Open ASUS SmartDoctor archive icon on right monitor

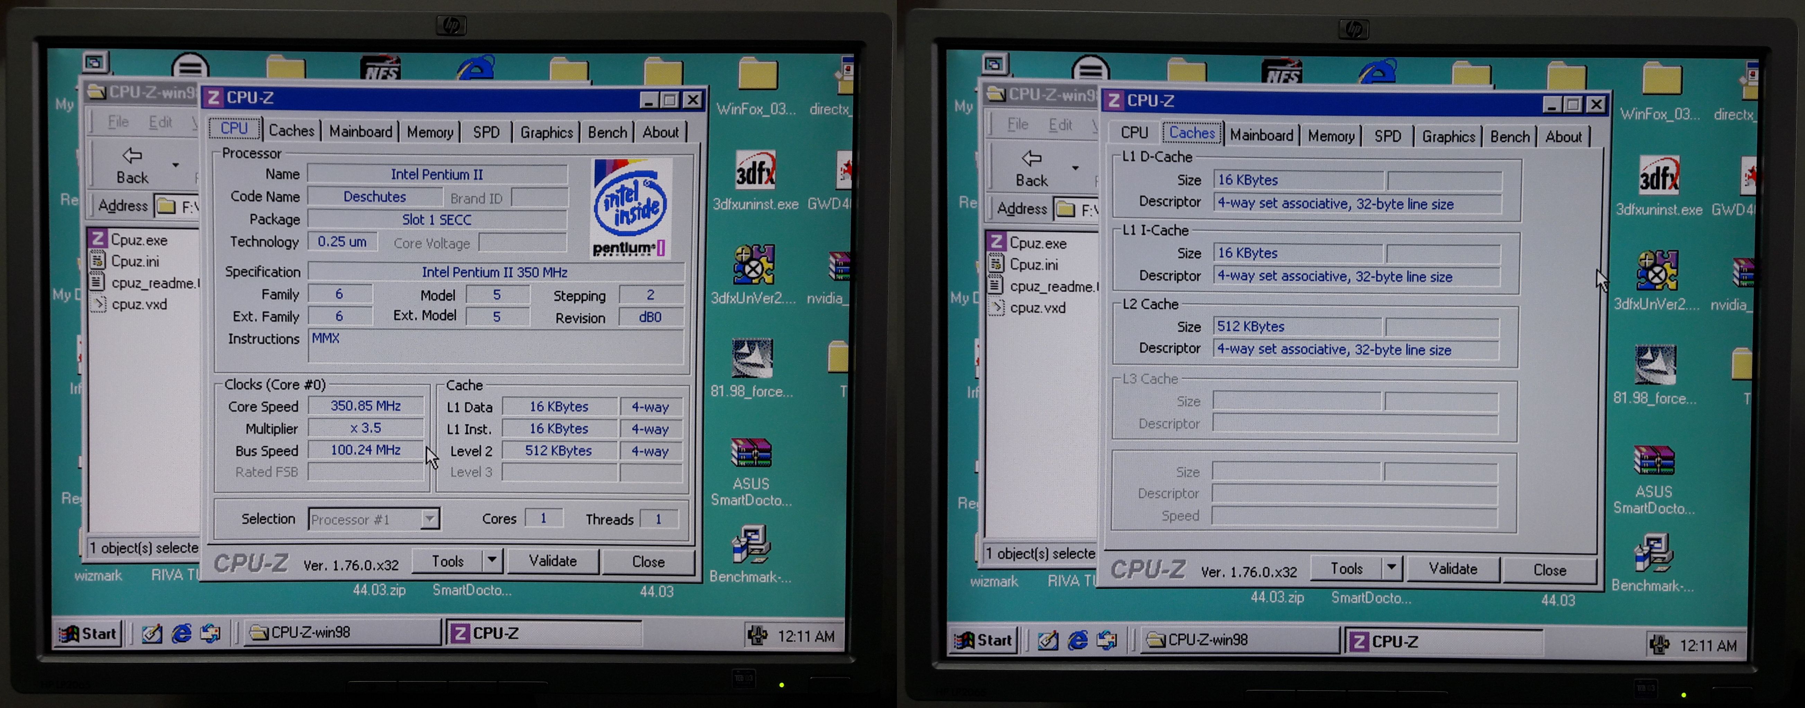1654,461
